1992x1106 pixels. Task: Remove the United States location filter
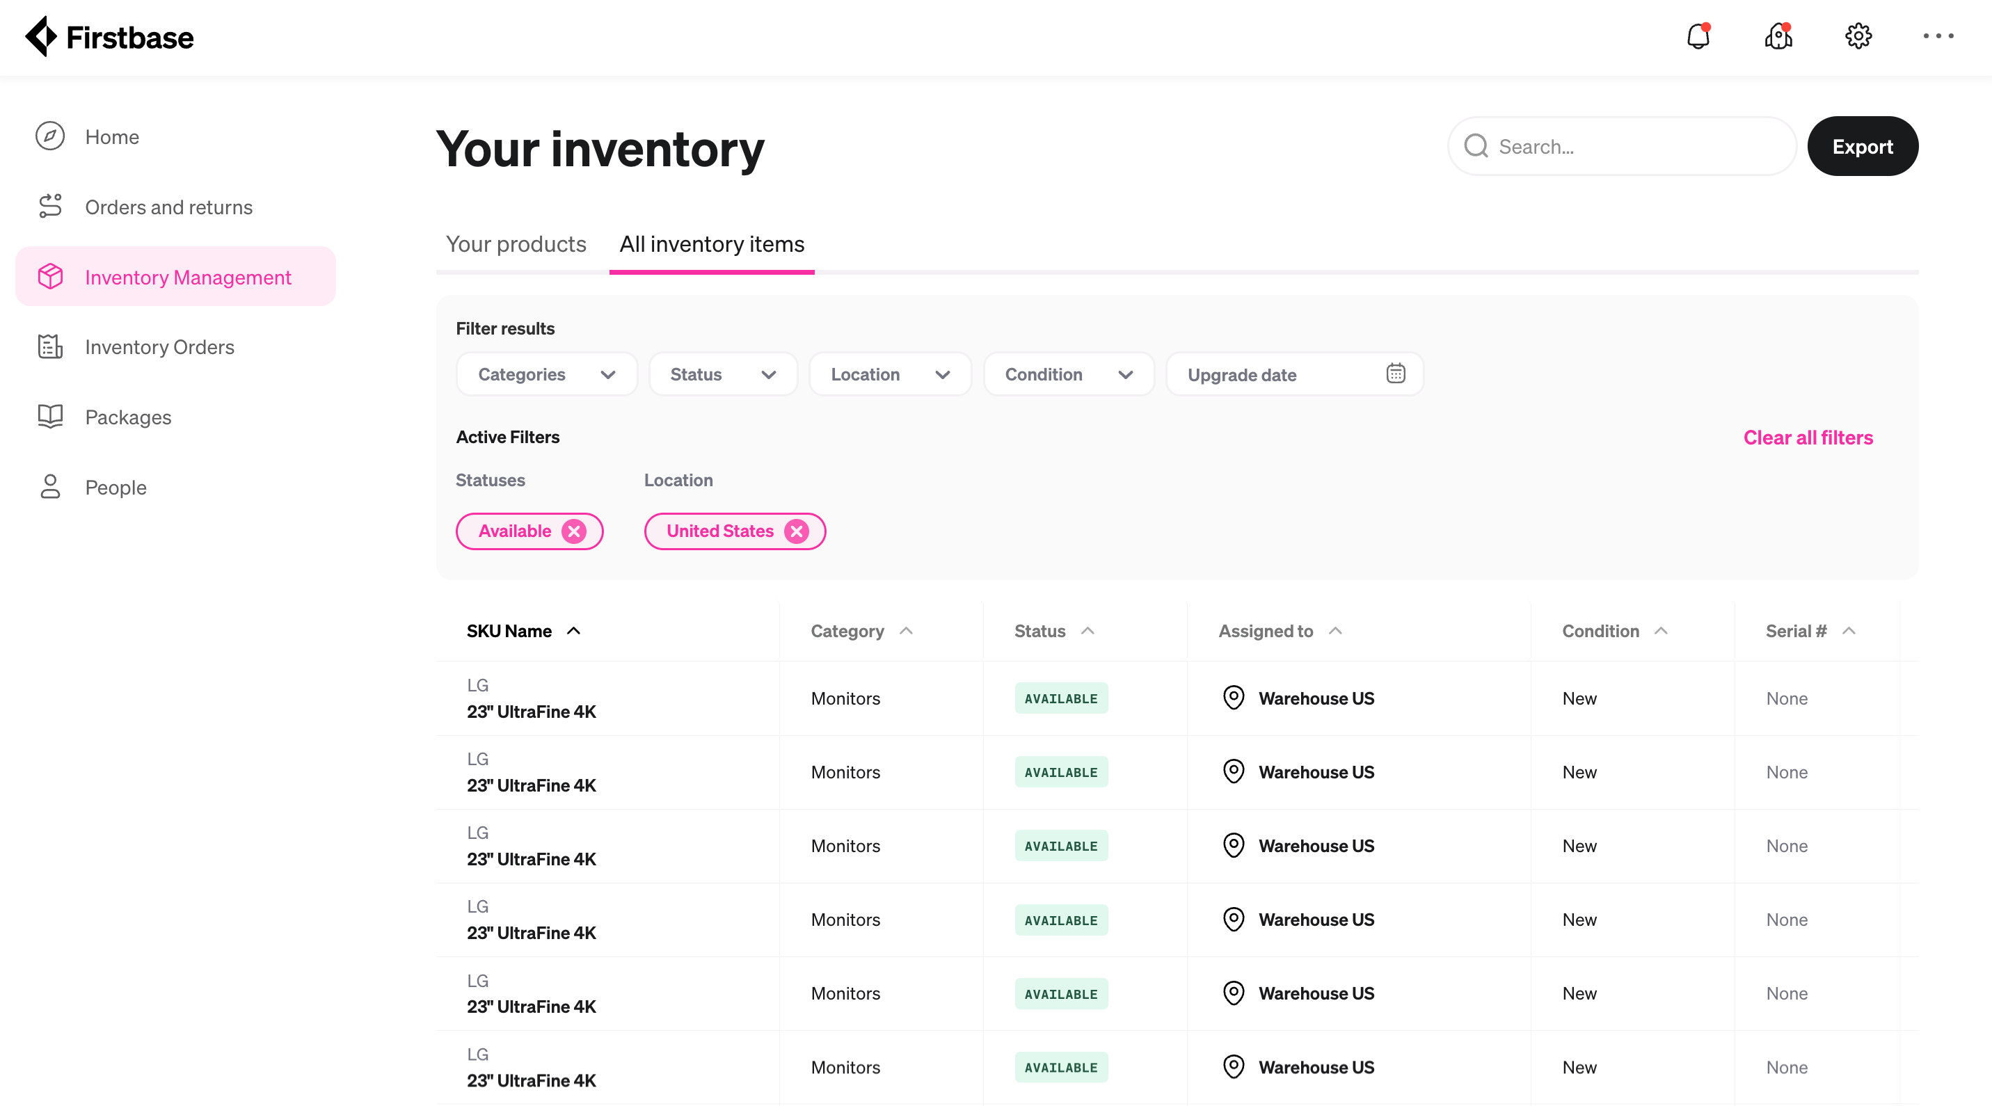797,531
